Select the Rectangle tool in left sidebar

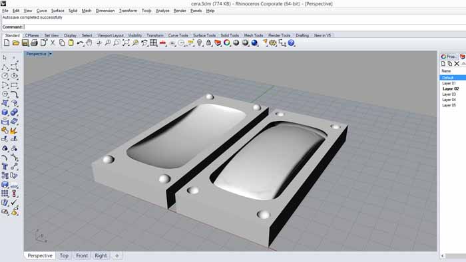coord(14,85)
